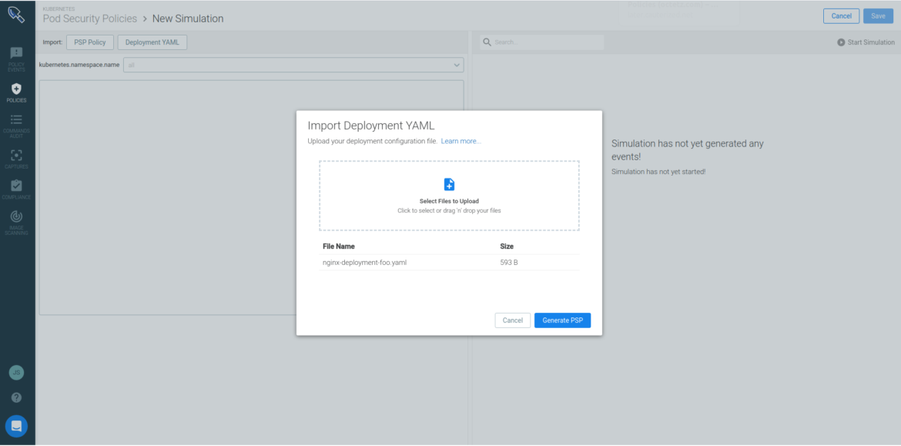This screenshot has width=901, height=446.
Task: Click the File Name column header
Action: point(338,246)
